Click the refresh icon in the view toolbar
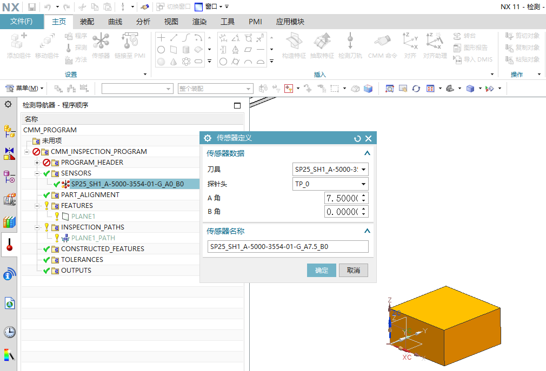The image size is (546, 371). (416, 89)
